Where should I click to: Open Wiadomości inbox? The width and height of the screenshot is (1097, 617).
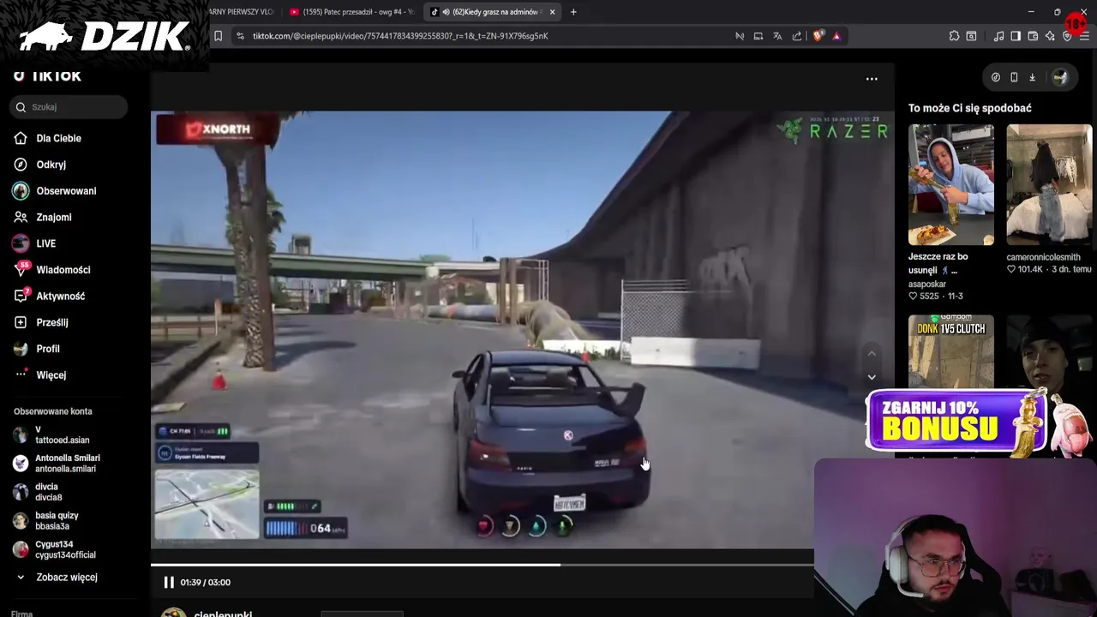63,270
